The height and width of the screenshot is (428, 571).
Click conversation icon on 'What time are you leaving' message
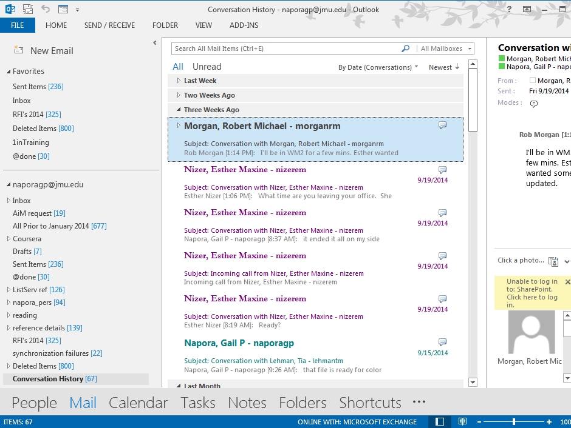click(442, 170)
